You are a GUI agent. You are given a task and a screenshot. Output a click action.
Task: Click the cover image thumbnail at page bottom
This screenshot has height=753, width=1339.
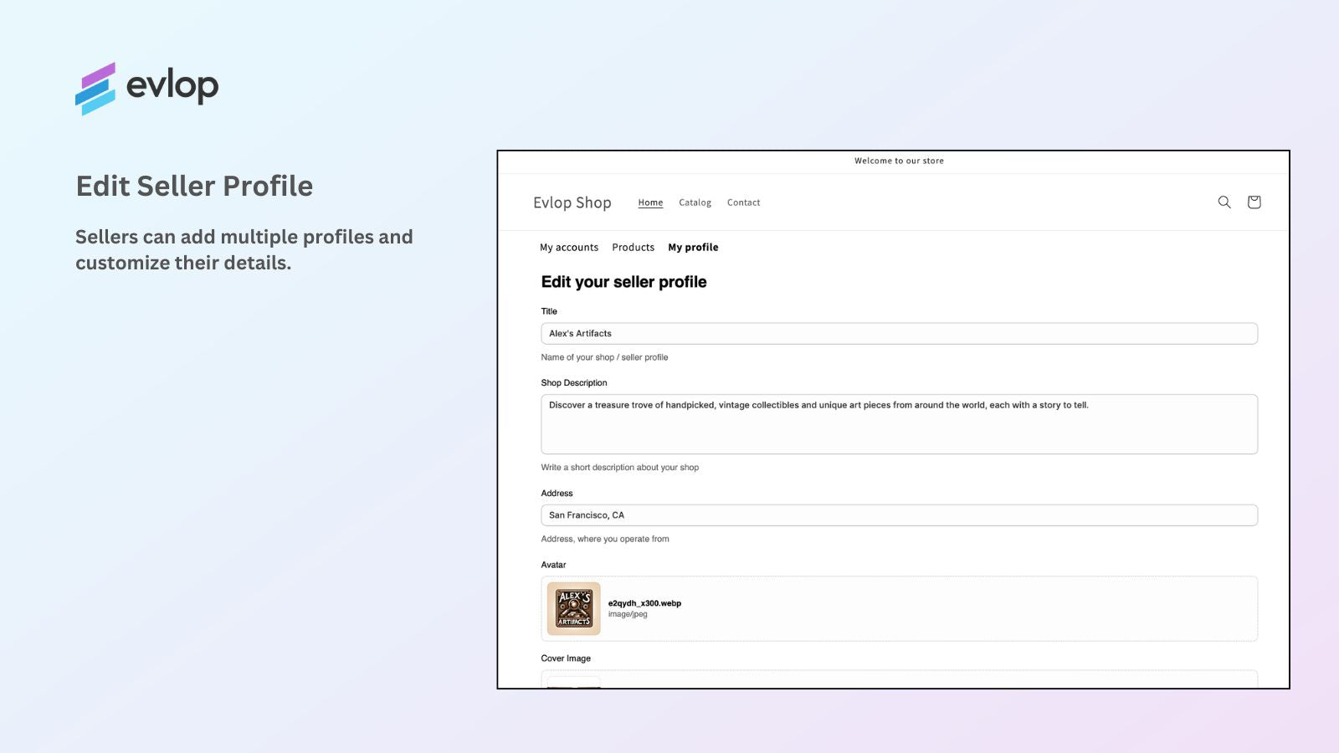pyautogui.click(x=572, y=684)
